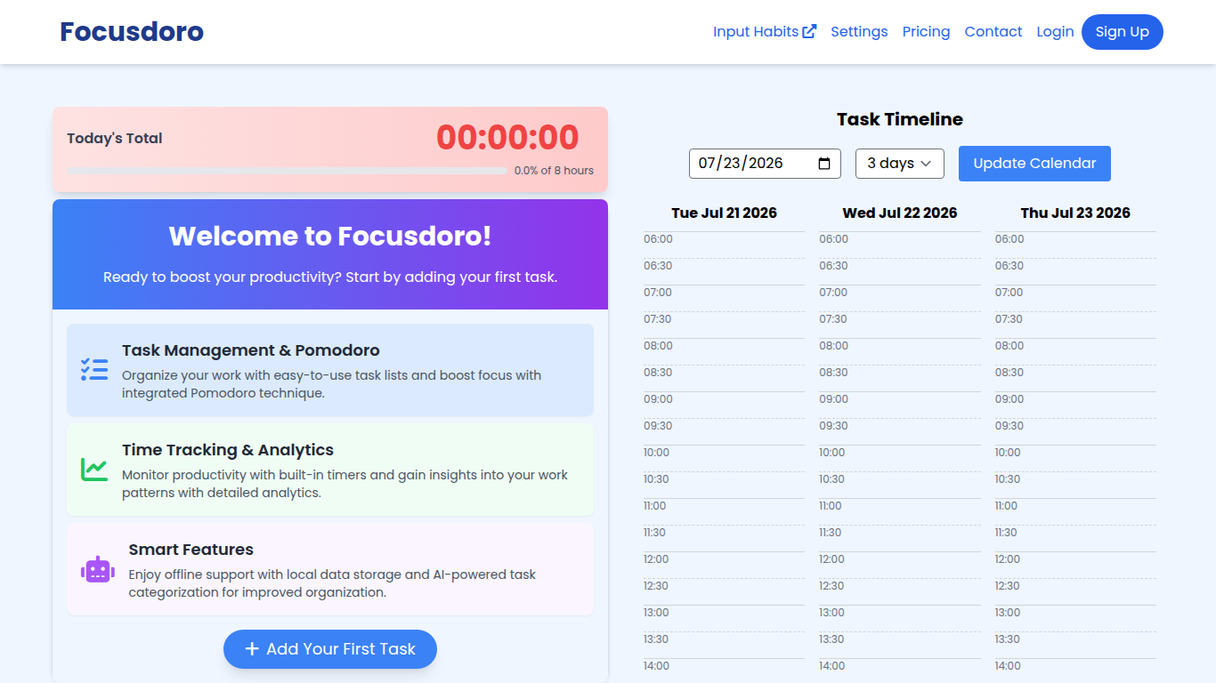Click the Focusdoro logo
Viewport: 1216px width, 683px height.
coord(132,31)
